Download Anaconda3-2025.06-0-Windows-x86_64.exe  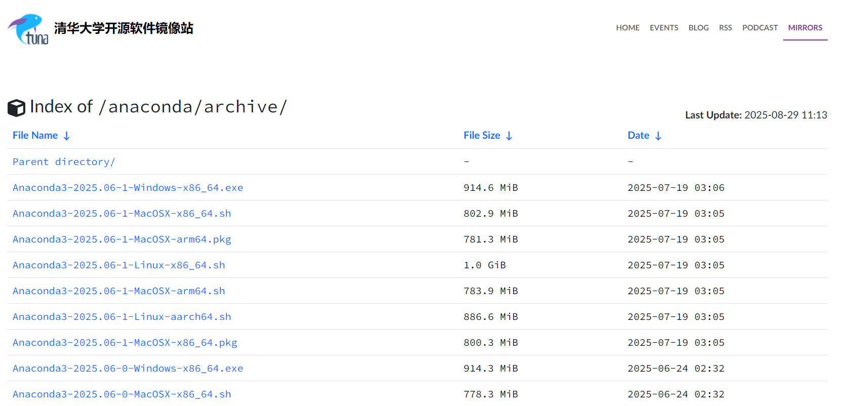(128, 368)
